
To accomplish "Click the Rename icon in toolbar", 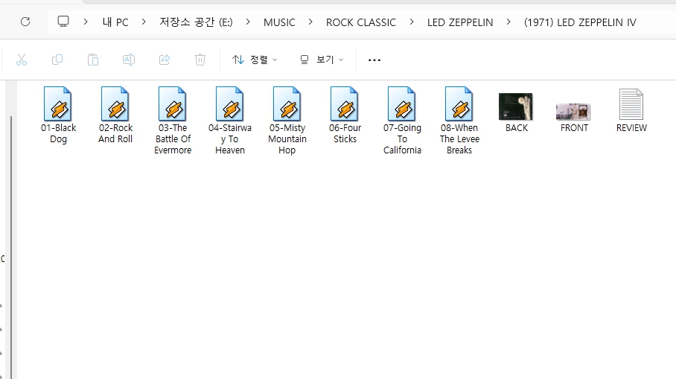I will (x=129, y=60).
